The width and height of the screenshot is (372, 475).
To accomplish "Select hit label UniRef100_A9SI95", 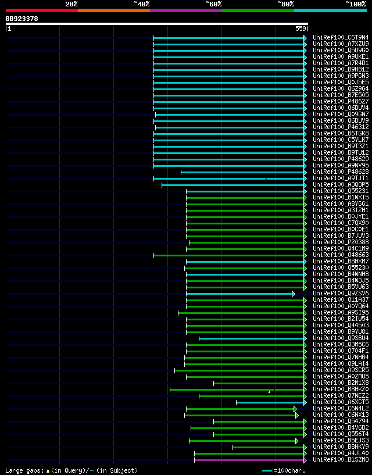I will pyautogui.click(x=341, y=312).
